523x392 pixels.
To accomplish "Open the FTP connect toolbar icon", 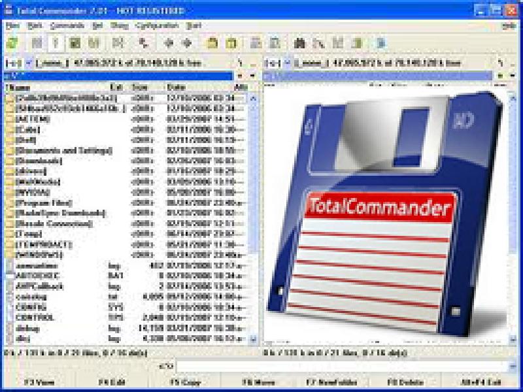I will coord(256,43).
